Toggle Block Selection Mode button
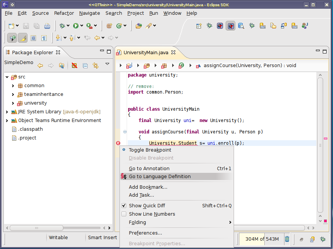The image size is (333, 249). [33, 38]
